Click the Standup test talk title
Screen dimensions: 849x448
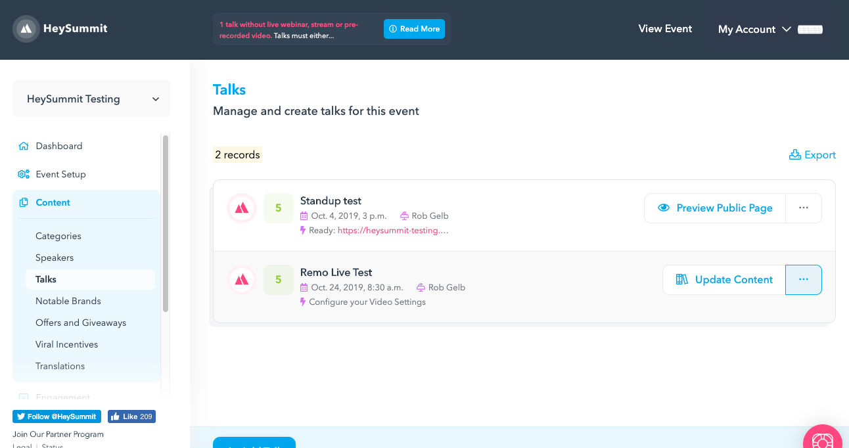pyautogui.click(x=331, y=201)
